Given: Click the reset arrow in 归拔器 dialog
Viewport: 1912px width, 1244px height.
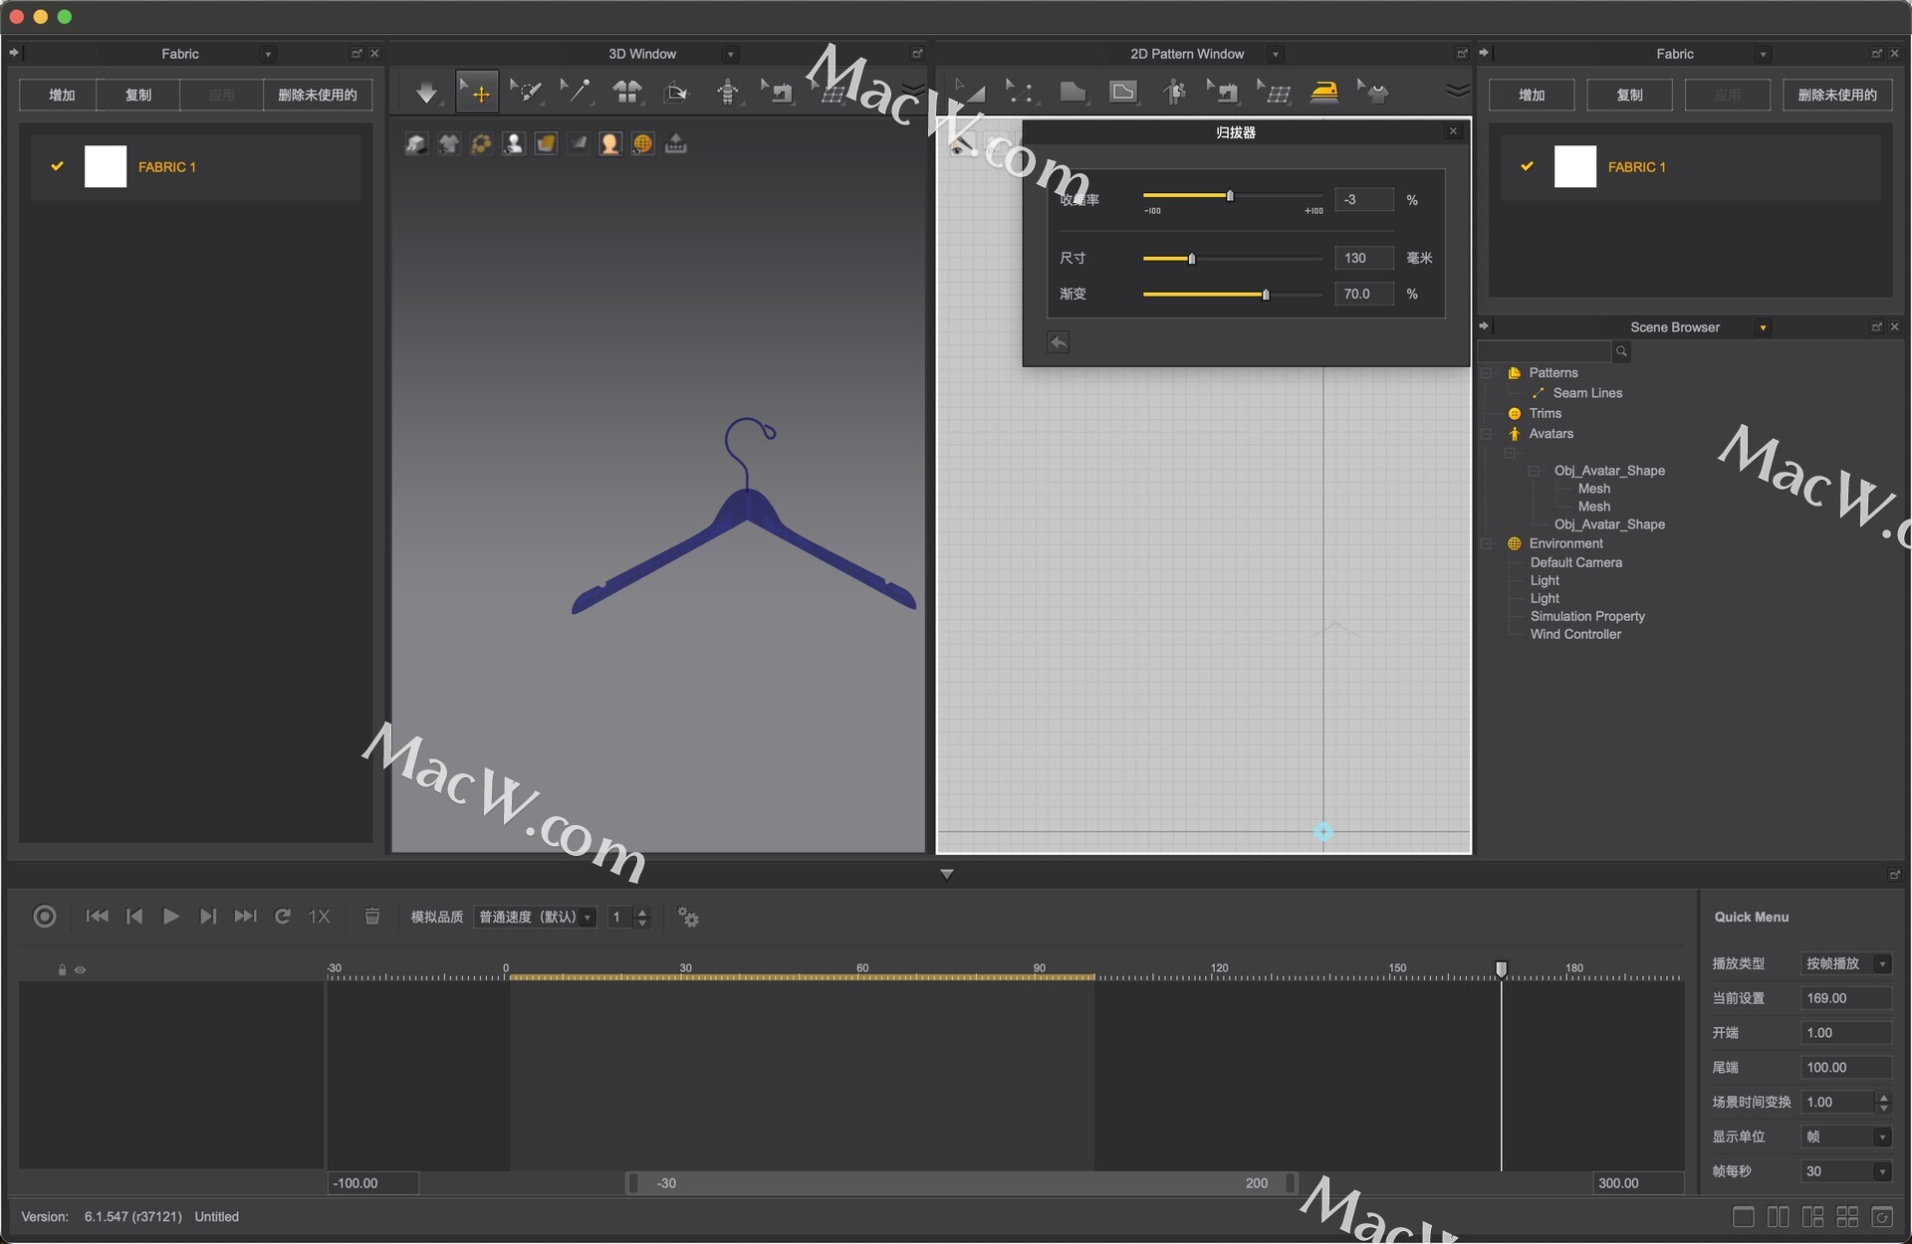Looking at the screenshot, I should click(x=1059, y=342).
